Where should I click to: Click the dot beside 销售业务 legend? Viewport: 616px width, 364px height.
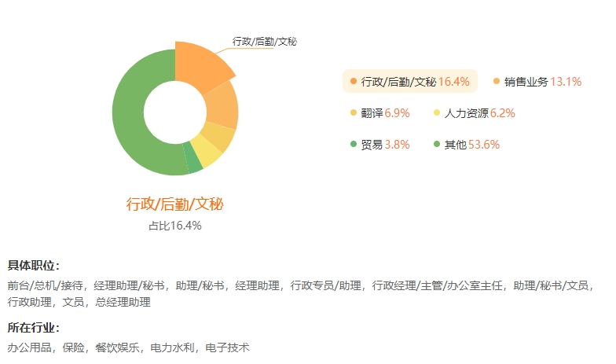tap(497, 81)
